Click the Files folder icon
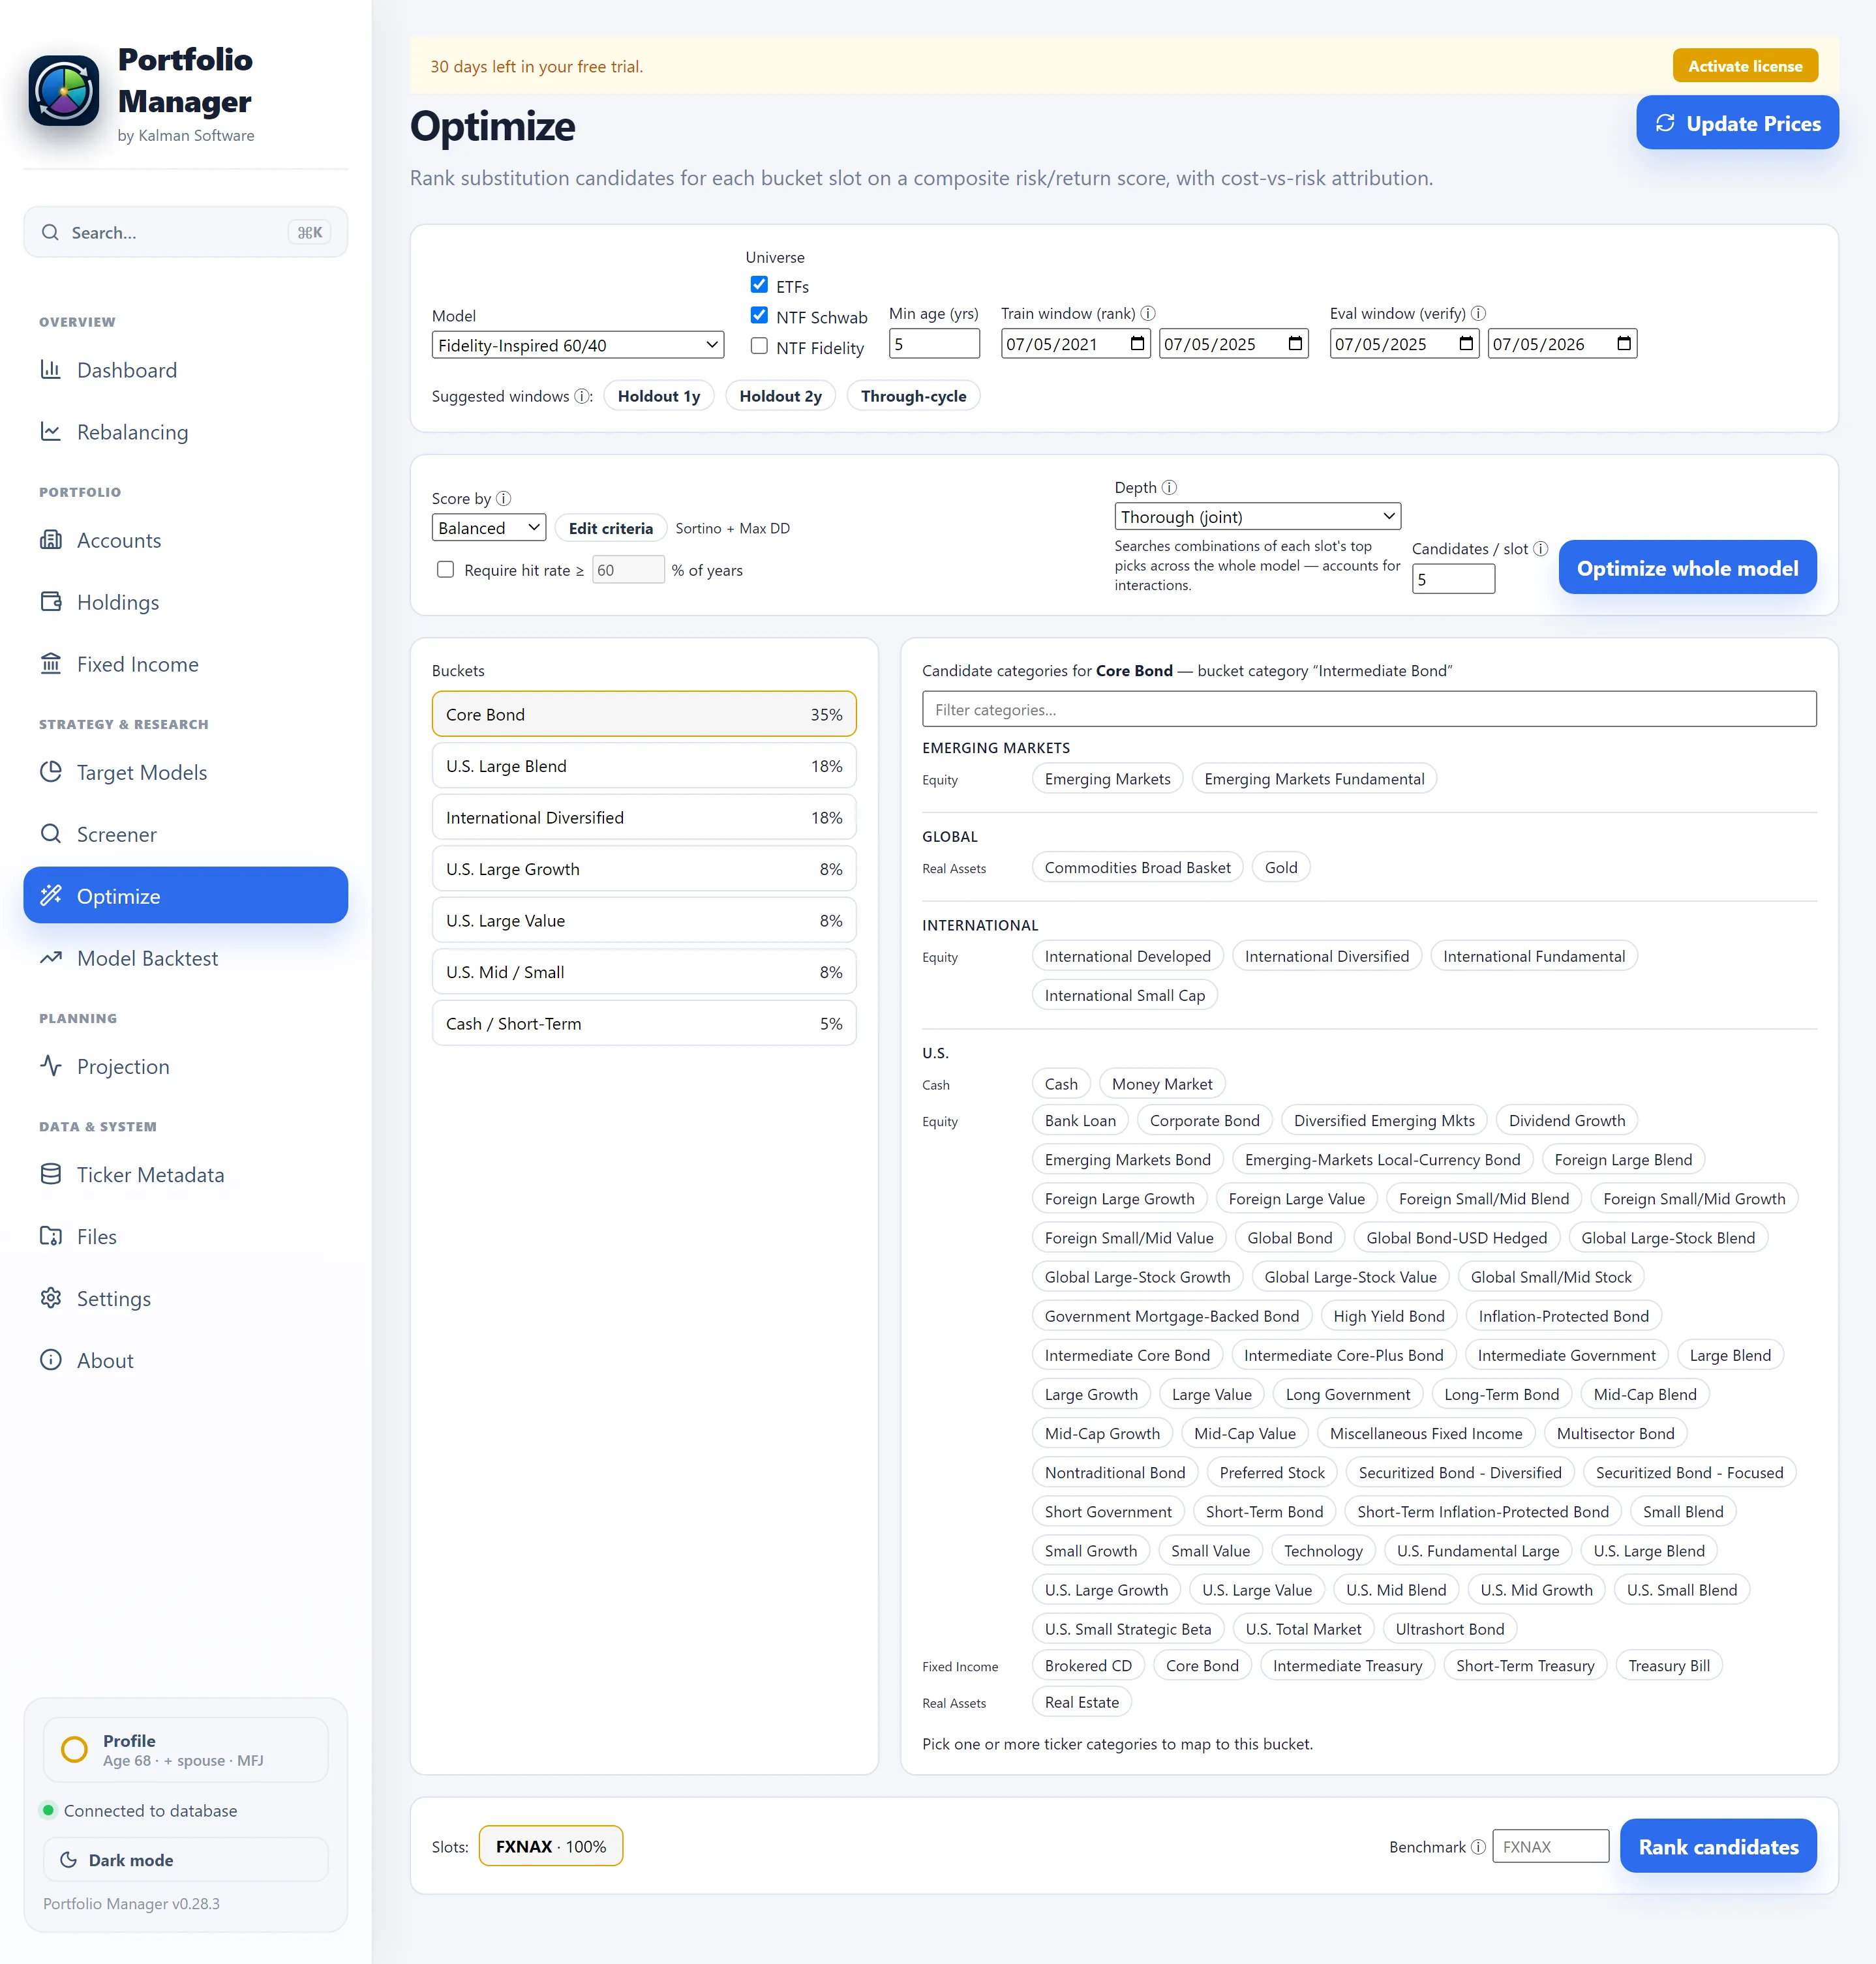Viewport: 1876px width, 1964px height. pyautogui.click(x=51, y=1236)
